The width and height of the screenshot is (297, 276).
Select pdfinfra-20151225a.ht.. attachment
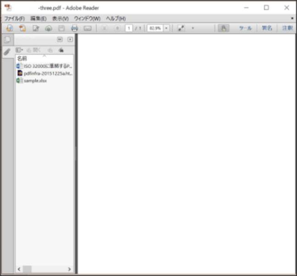(x=44, y=73)
